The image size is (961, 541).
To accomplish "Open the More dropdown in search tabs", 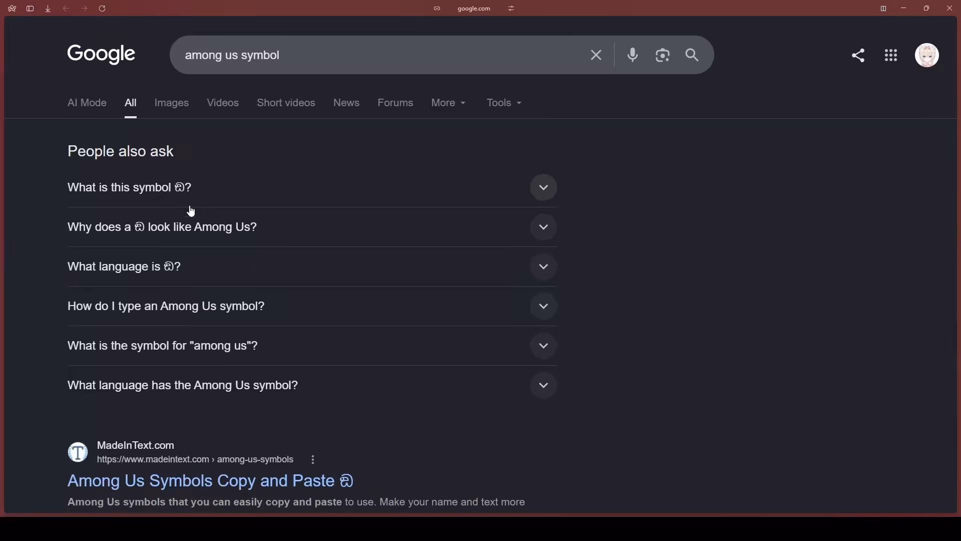I will [x=448, y=103].
